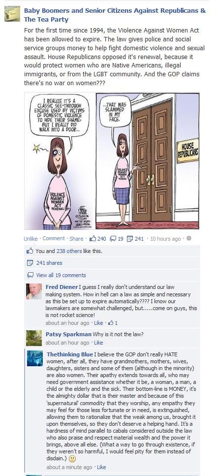This screenshot has width=216, height=476.
Task: Open Patsy Sparkman's profile name link
Action: [x=68, y=334]
